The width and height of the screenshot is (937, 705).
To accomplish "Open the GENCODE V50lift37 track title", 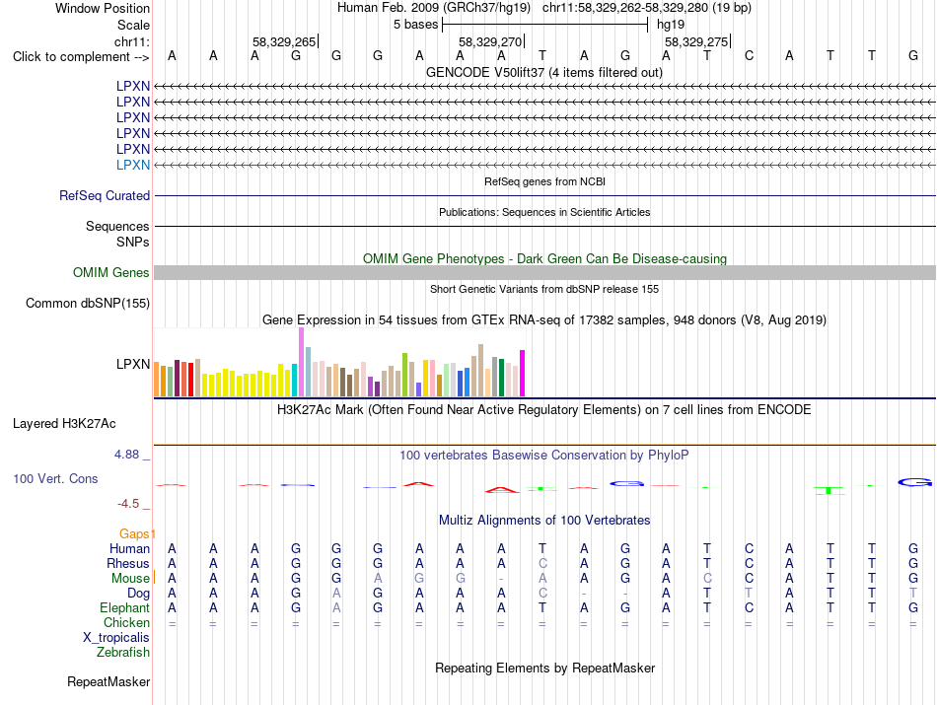I will pos(543,72).
